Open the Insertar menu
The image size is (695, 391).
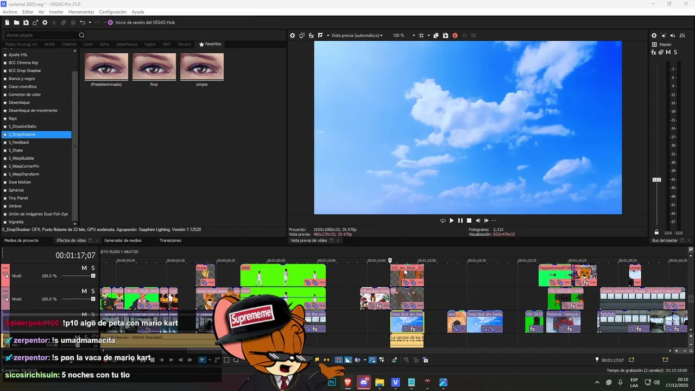point(56,11)
